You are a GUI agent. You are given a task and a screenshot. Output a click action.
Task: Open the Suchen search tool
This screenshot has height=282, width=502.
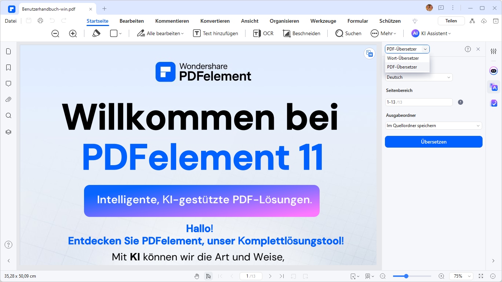(x=349, y=33)
